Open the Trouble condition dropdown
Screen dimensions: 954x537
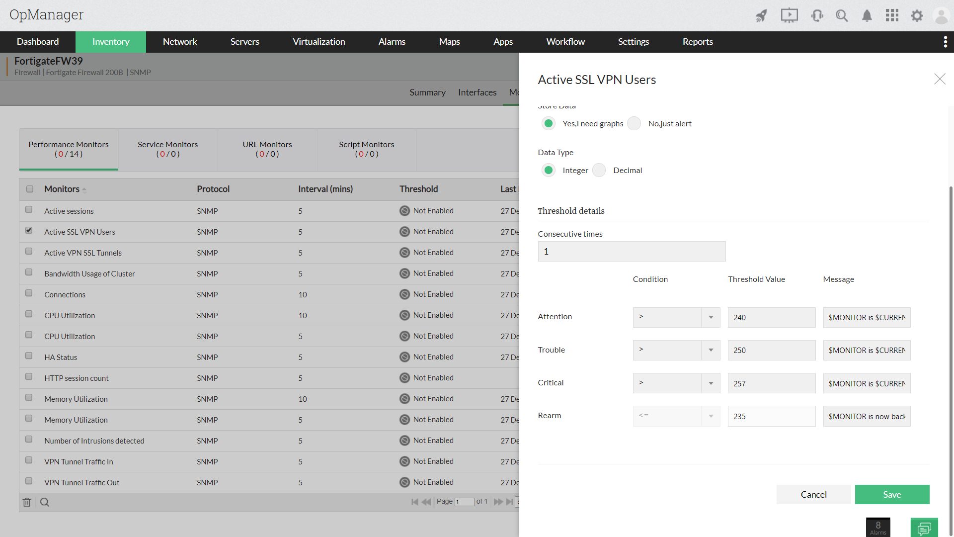[x=711, y=350]
